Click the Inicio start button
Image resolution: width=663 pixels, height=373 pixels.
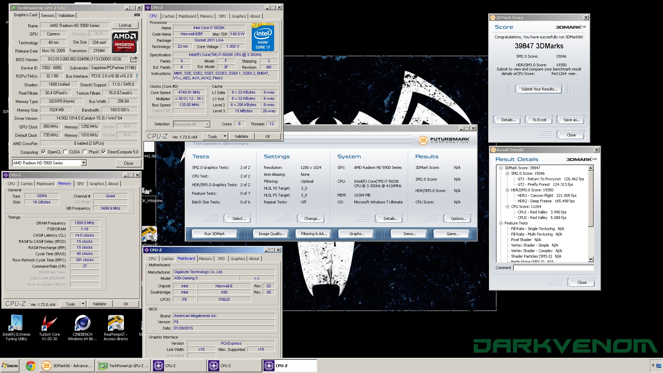point(10,366)
